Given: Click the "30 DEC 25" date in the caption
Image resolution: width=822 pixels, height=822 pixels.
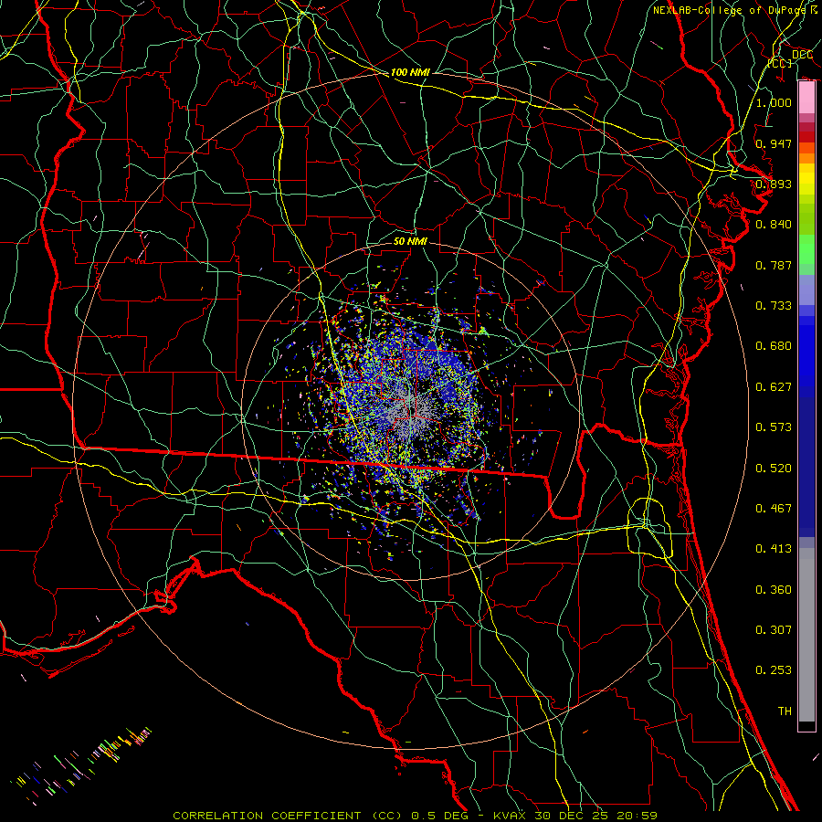Looking at the screenshot, I should (572, 816).
